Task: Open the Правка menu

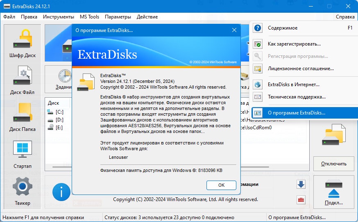Action: pos(29,17)
